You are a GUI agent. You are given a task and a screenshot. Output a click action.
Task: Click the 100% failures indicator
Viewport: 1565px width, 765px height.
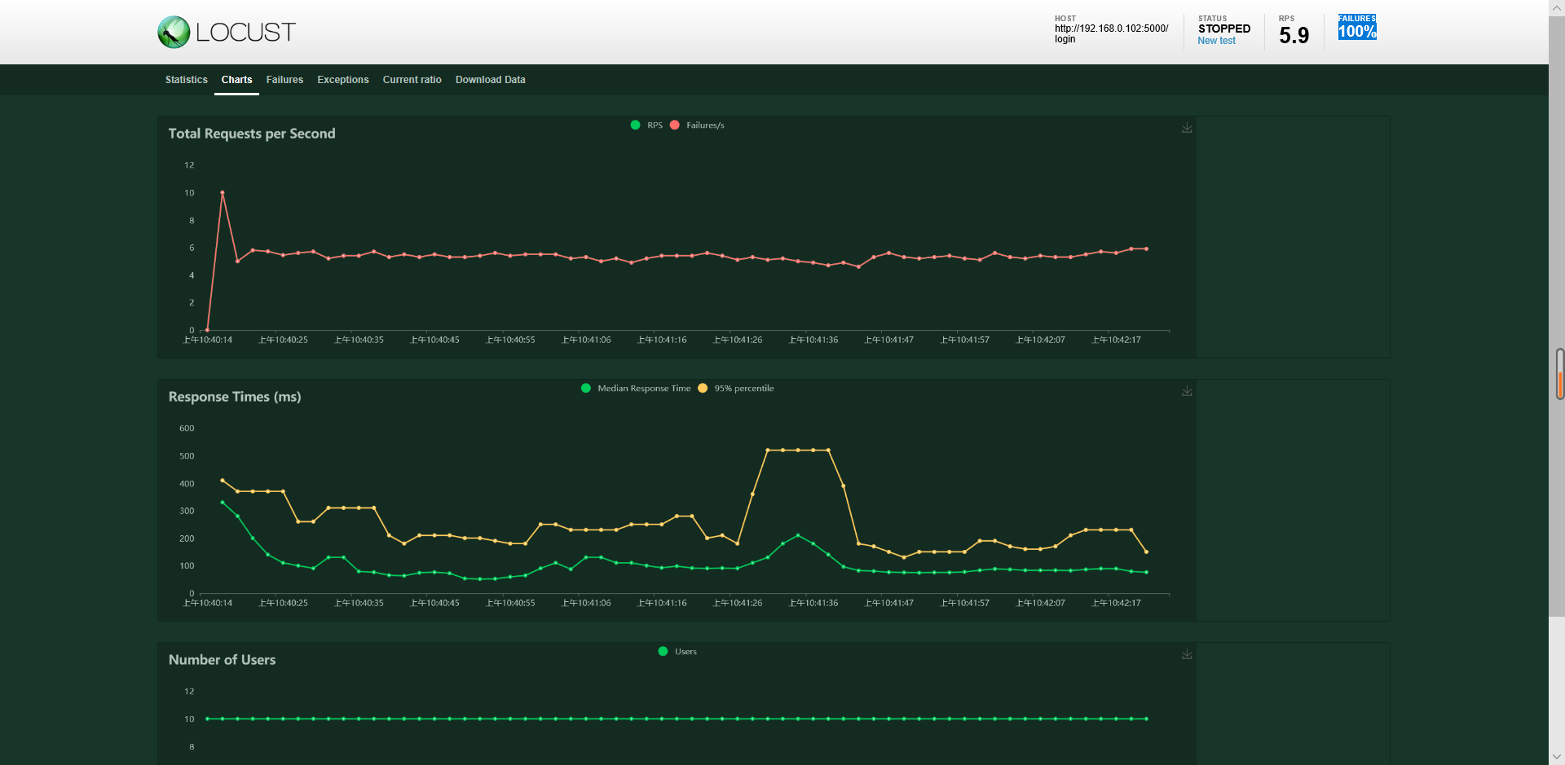pos(1357,28)
